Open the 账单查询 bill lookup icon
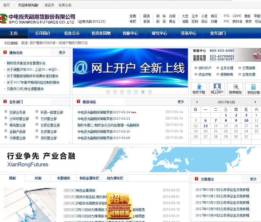Viewport: 261px width, 222px height. pos(235,89)
